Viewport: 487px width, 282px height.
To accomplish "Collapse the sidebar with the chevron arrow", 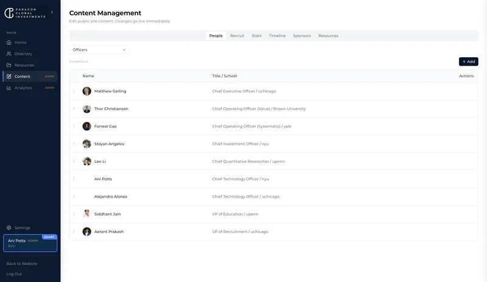I will [52, 12].
